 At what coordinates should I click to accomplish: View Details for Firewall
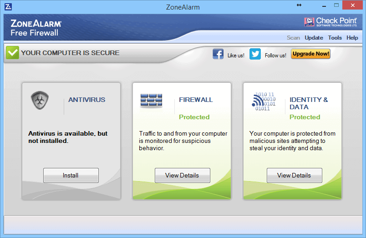(x=182, y=176)
